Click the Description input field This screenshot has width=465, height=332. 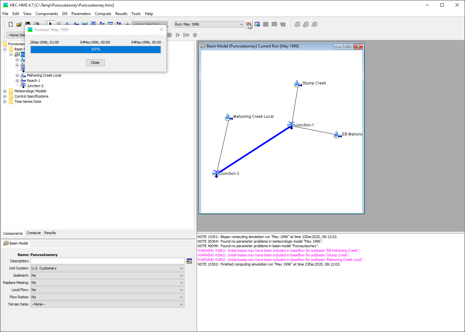click(107, 261)
